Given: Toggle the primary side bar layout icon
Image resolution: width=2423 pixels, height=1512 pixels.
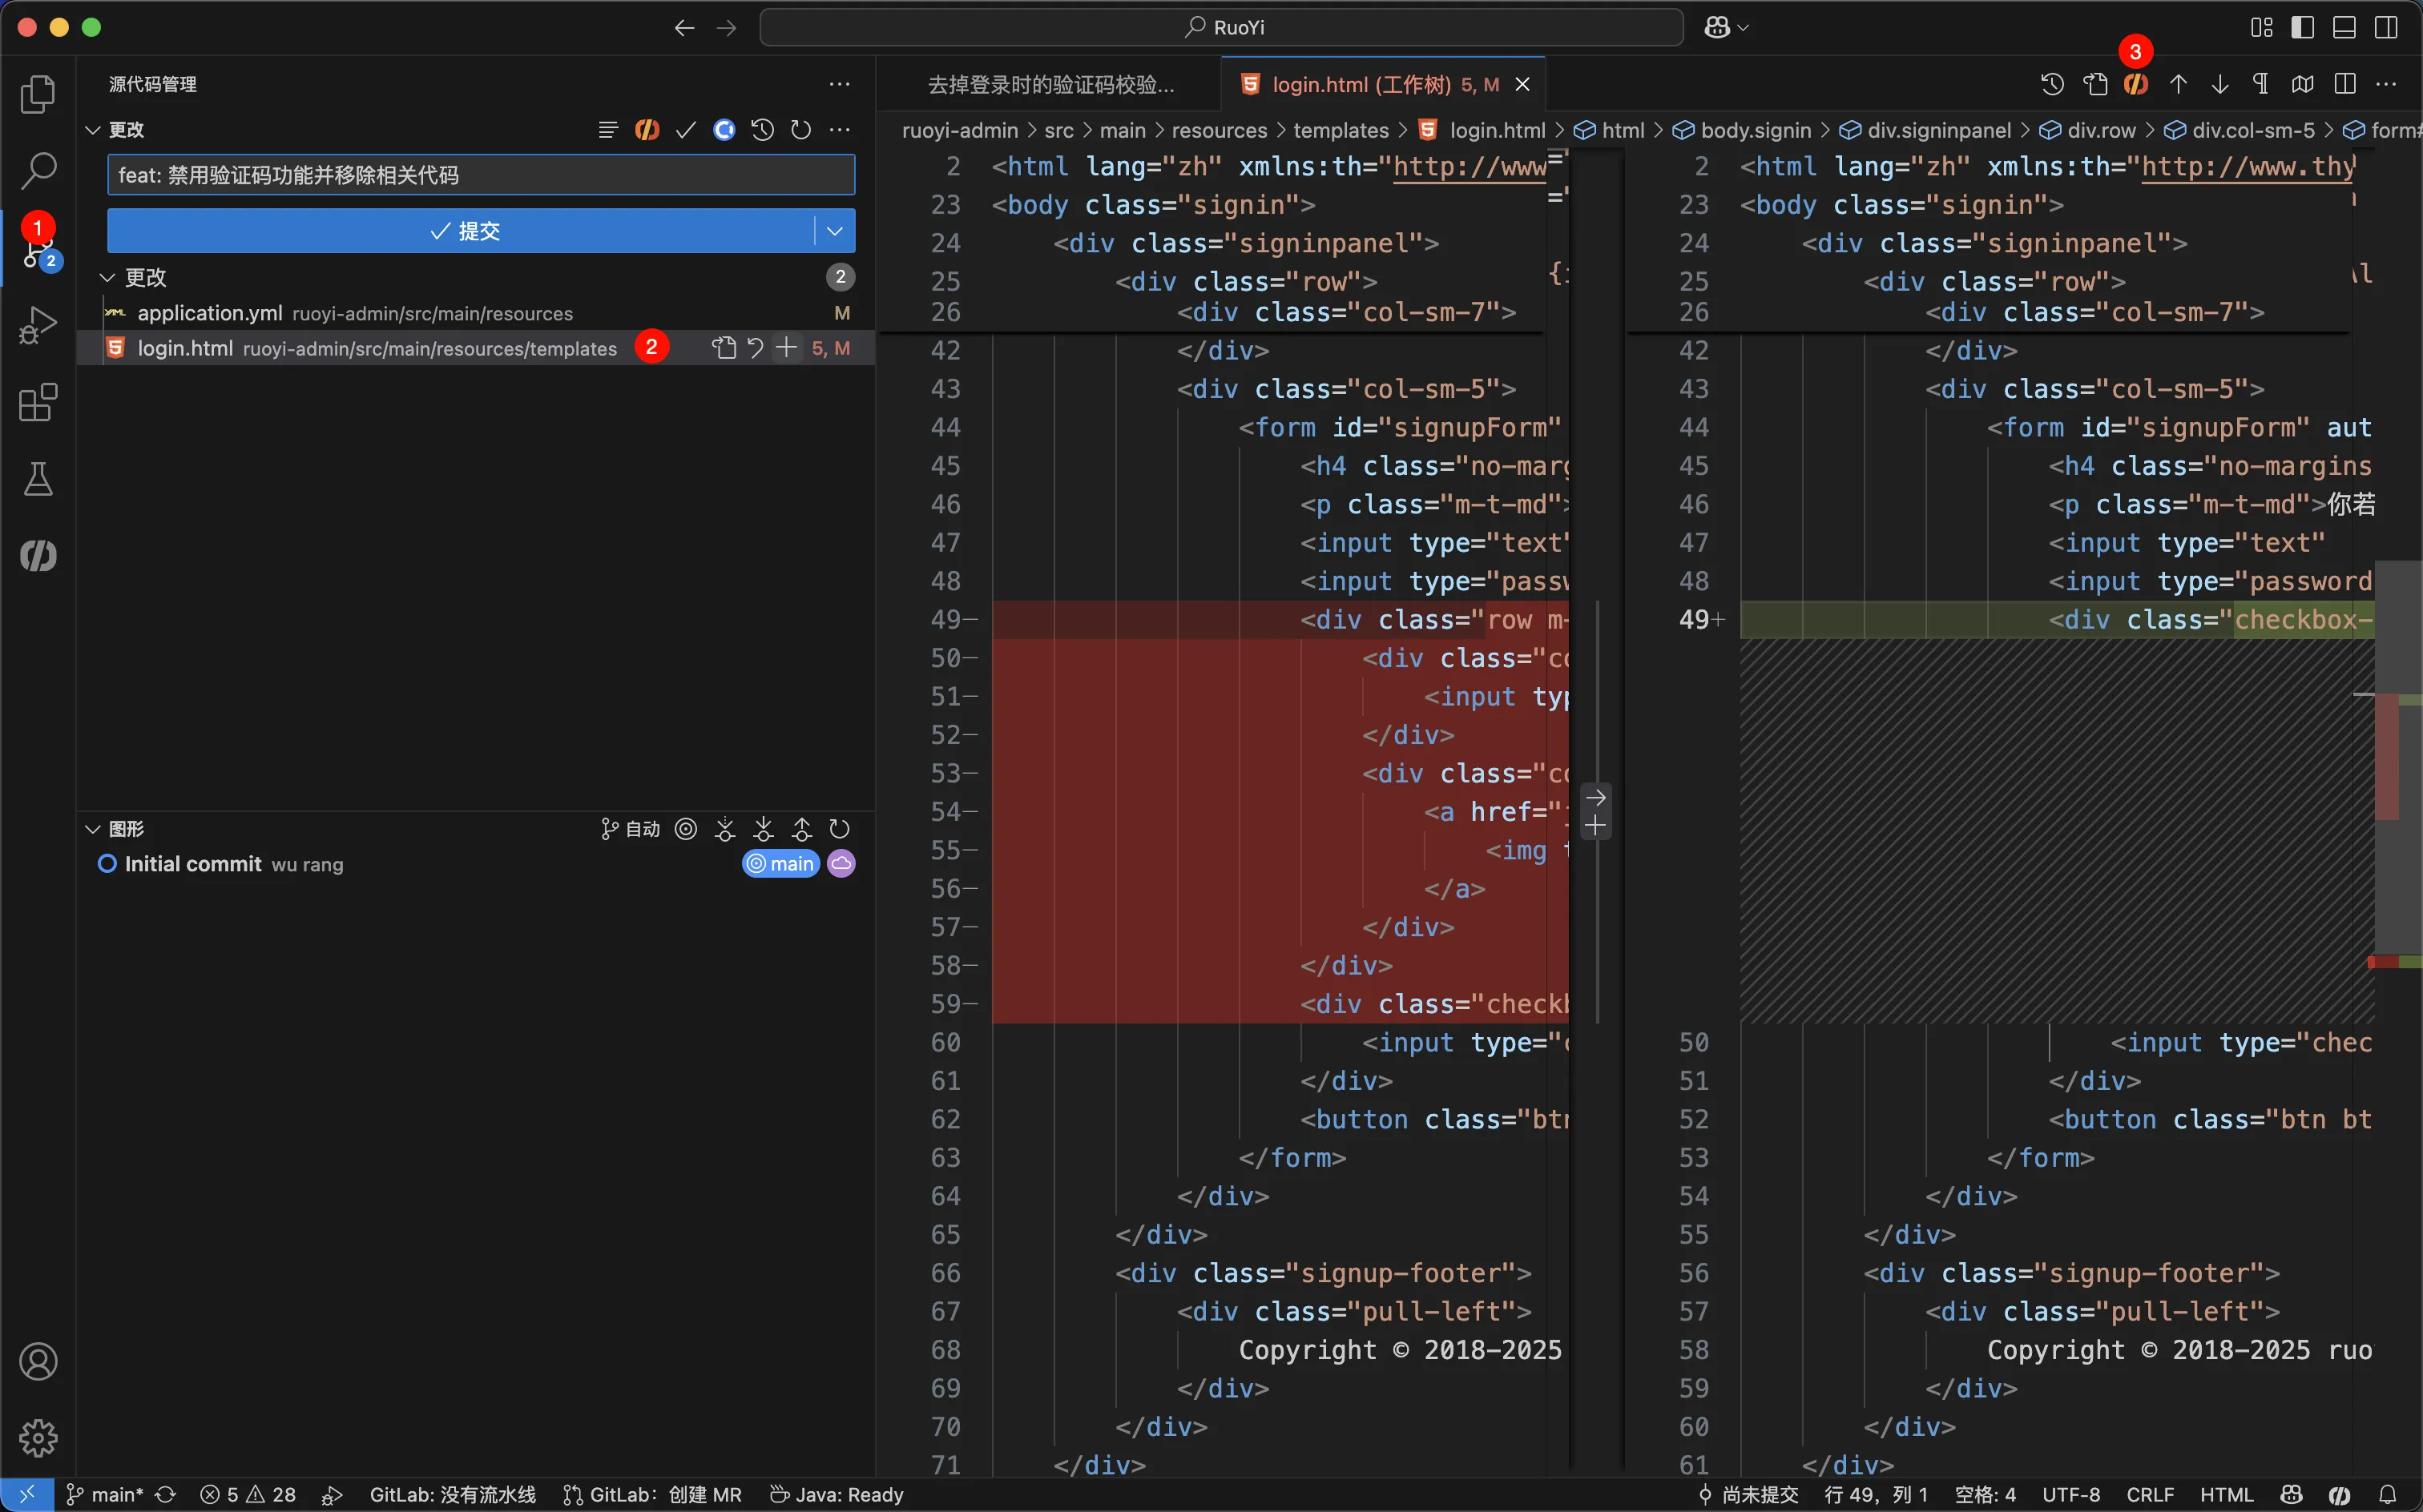Looking at the screenshot, I should 2302,27.
